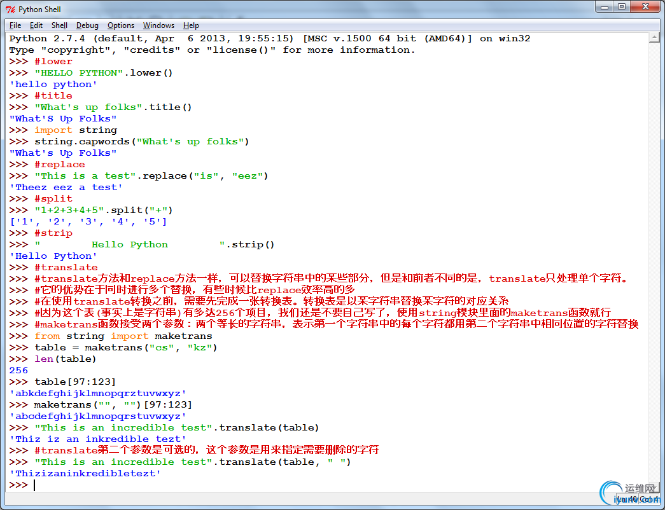Click the #split comment line
Image resolution: width=665 pixels, height=510 pixels.
coord(41,199)
